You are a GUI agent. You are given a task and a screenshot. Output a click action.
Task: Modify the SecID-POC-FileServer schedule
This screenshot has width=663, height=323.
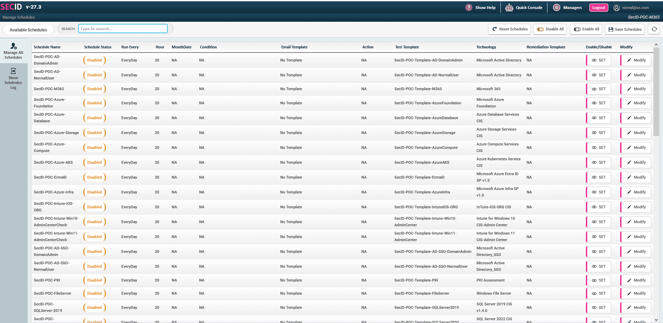click(x=636, y=294)
